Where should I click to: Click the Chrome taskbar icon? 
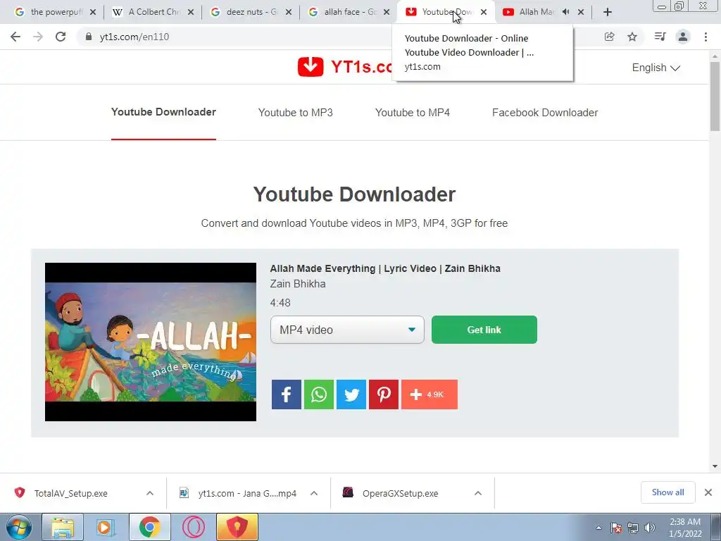tap(149, 527)
